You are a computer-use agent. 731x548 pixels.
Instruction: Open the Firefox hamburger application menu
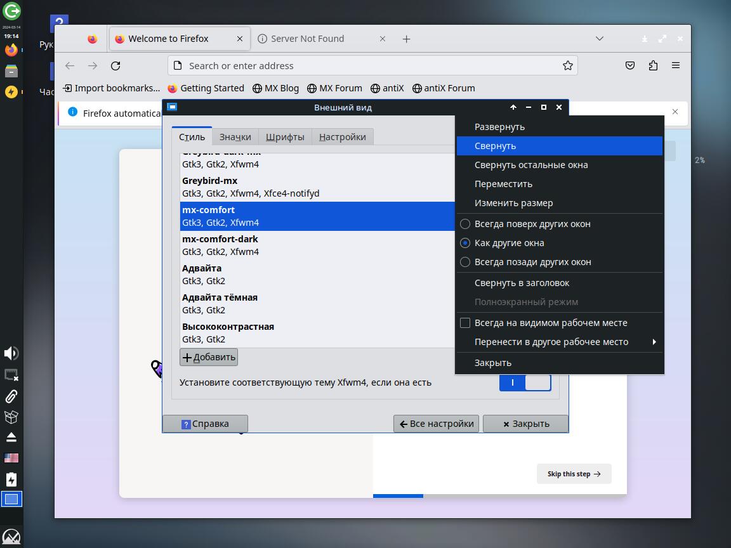tap(676, 66)
